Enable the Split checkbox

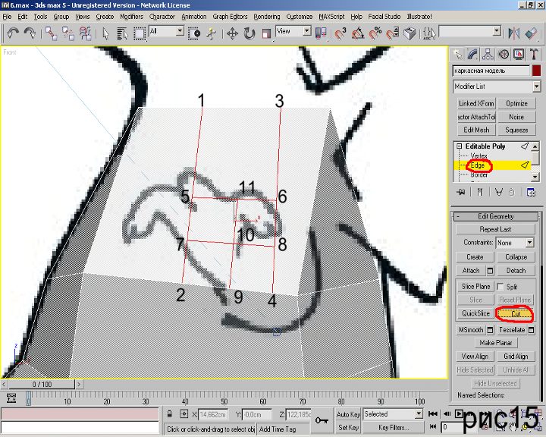(500, 287)
